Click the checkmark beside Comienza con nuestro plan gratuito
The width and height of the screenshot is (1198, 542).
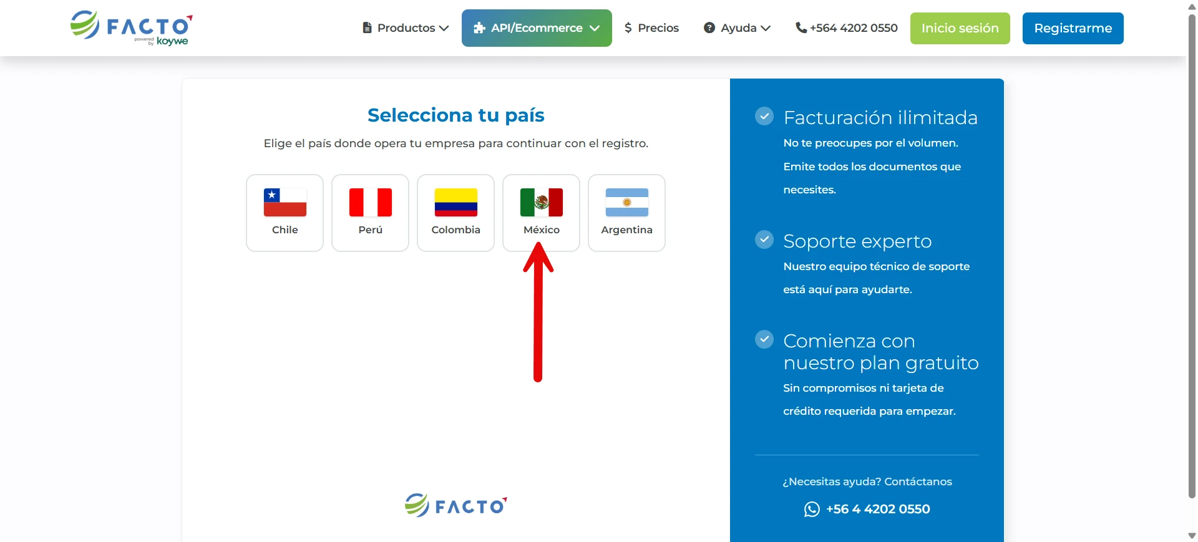click(764, 339)
